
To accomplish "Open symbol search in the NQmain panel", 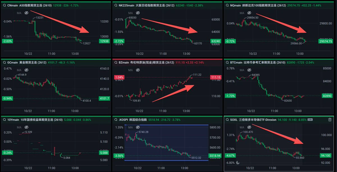I will pos(227,5).
